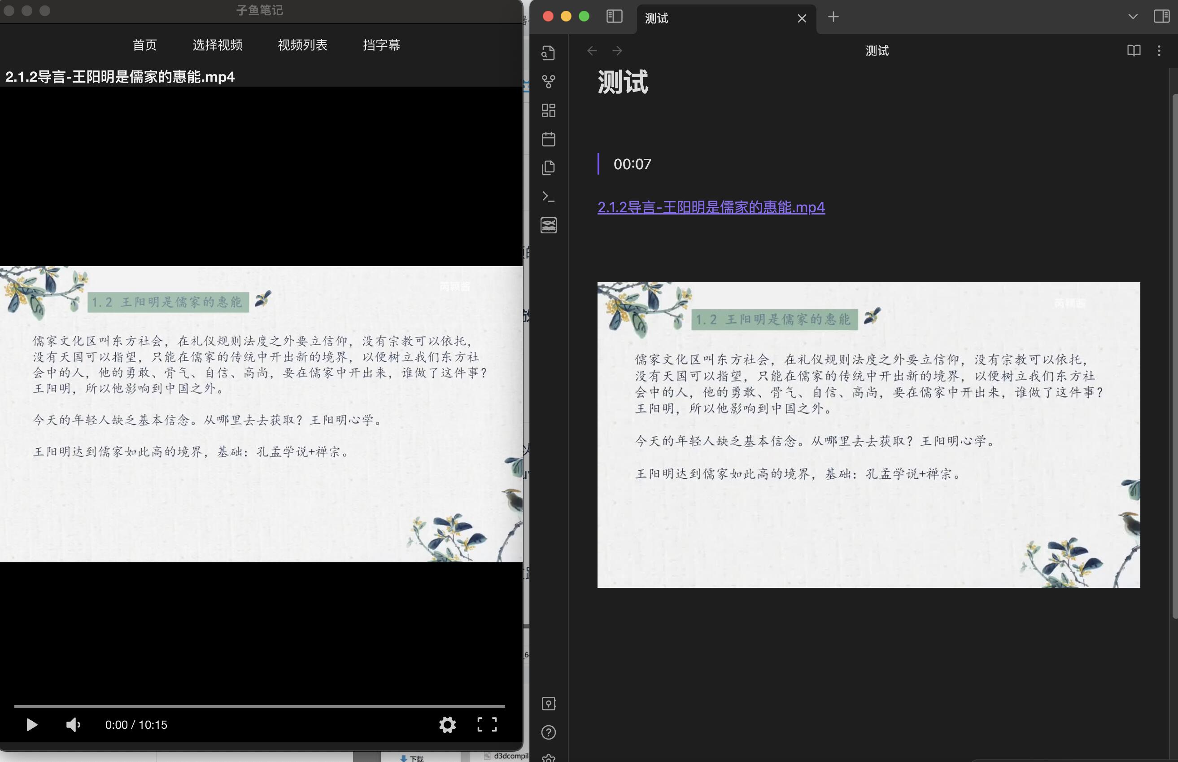Open canvas icon in left ribbon
Viewport: 1178px width, 762px height.
548,110
